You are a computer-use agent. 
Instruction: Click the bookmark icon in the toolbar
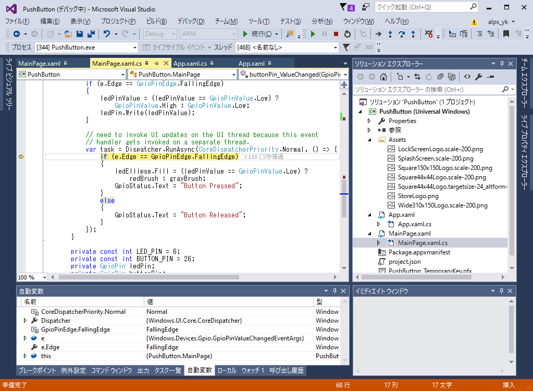pos(506,34)
